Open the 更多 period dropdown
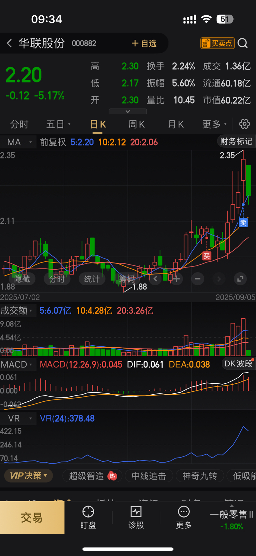This screenshot has width=256, height=556. (x=214, y=125)
